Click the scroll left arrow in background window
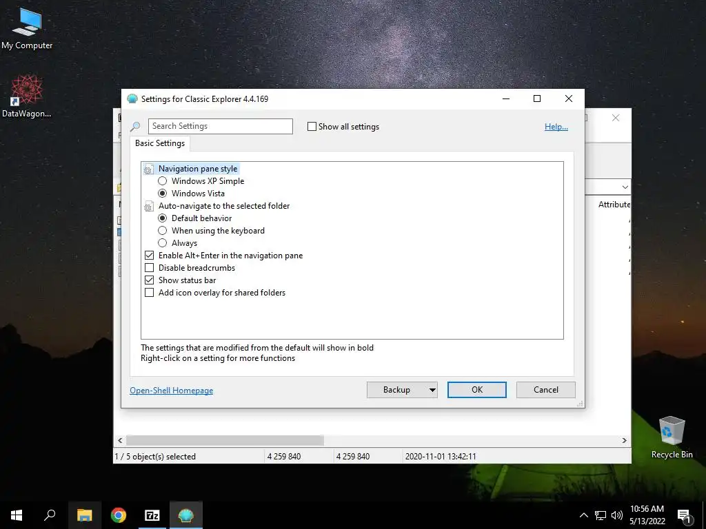The image size is (706, 529). click(x=120, y=440)
